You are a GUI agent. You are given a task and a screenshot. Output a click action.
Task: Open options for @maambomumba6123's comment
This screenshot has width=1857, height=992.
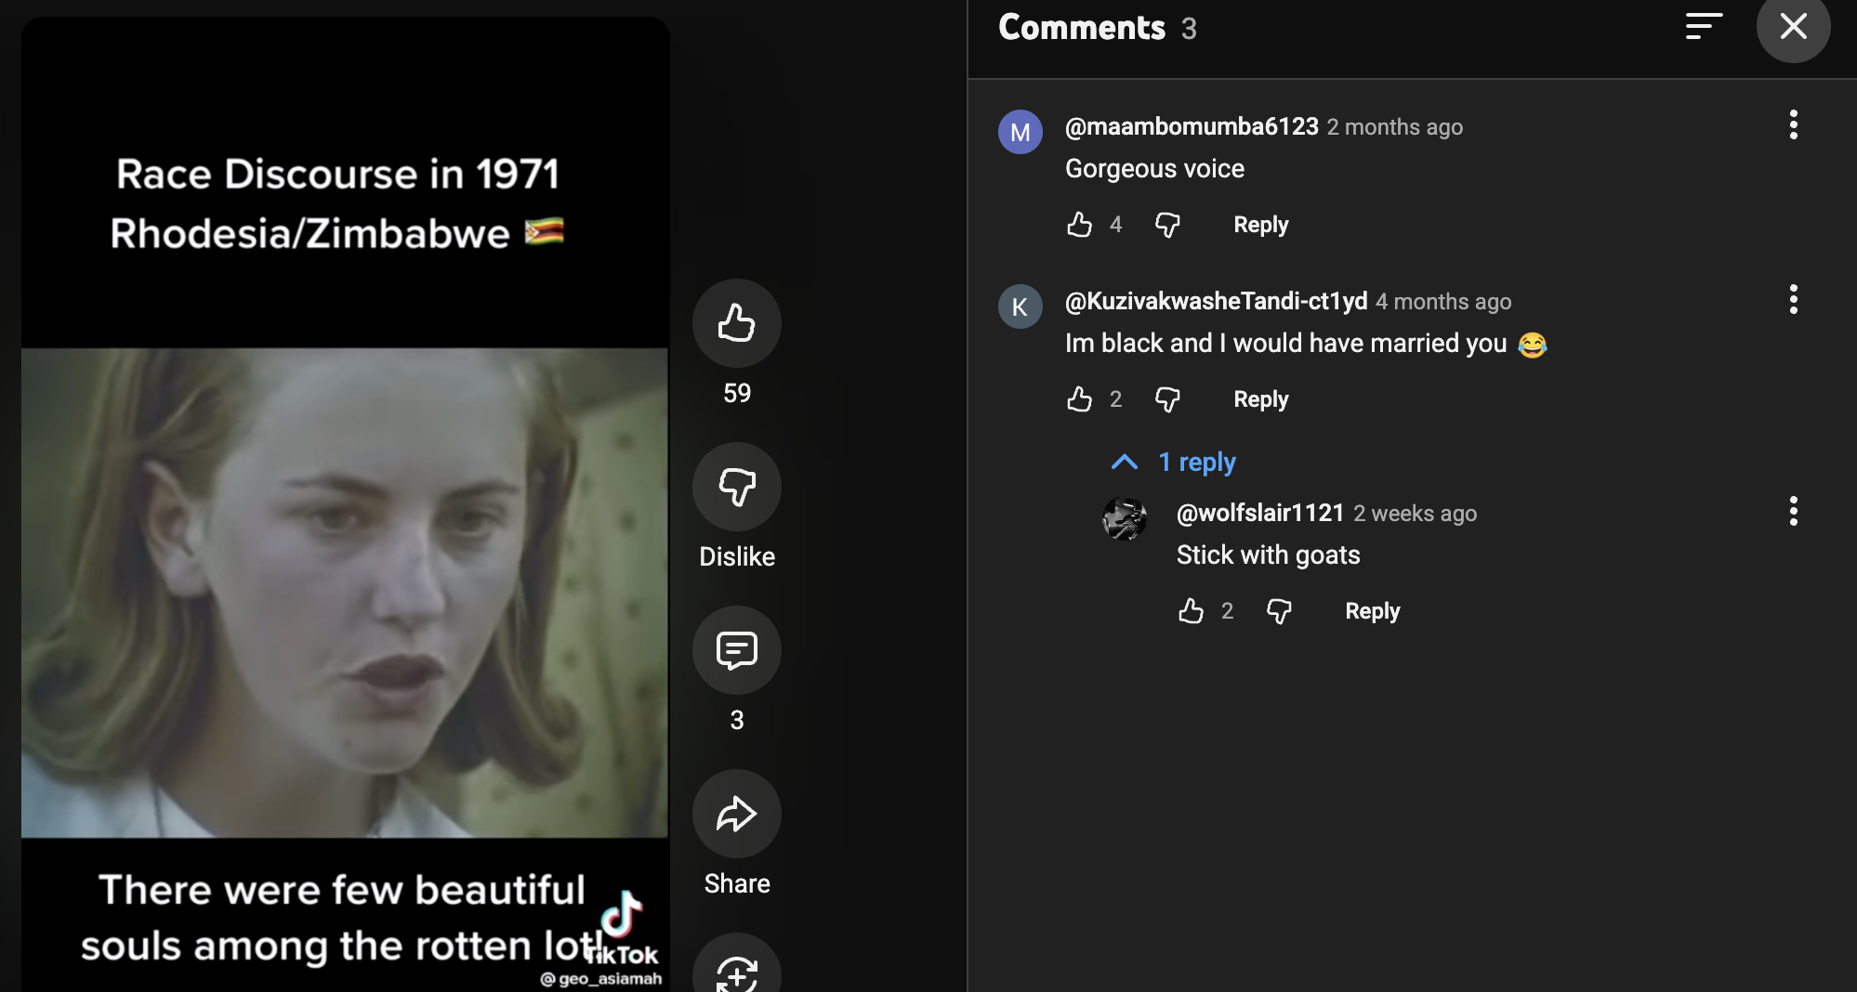coord(1794,124)
